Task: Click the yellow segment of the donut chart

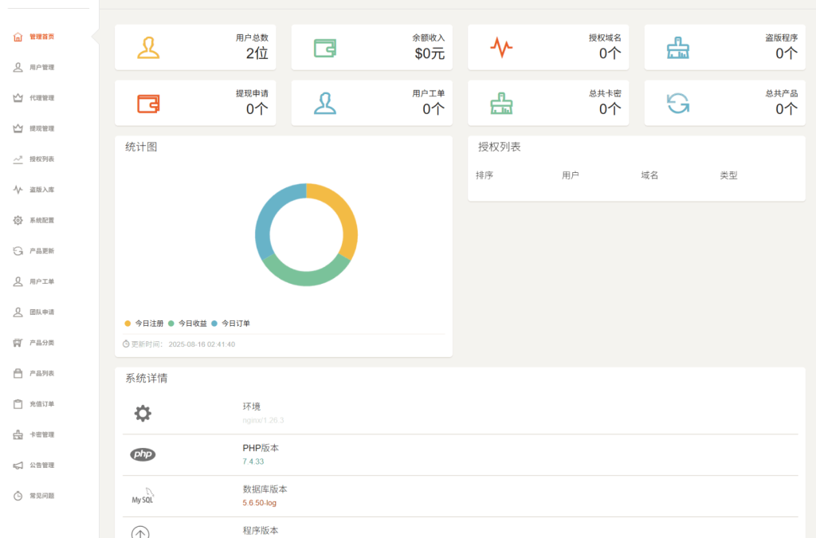Action: click(x=346, y=214)
